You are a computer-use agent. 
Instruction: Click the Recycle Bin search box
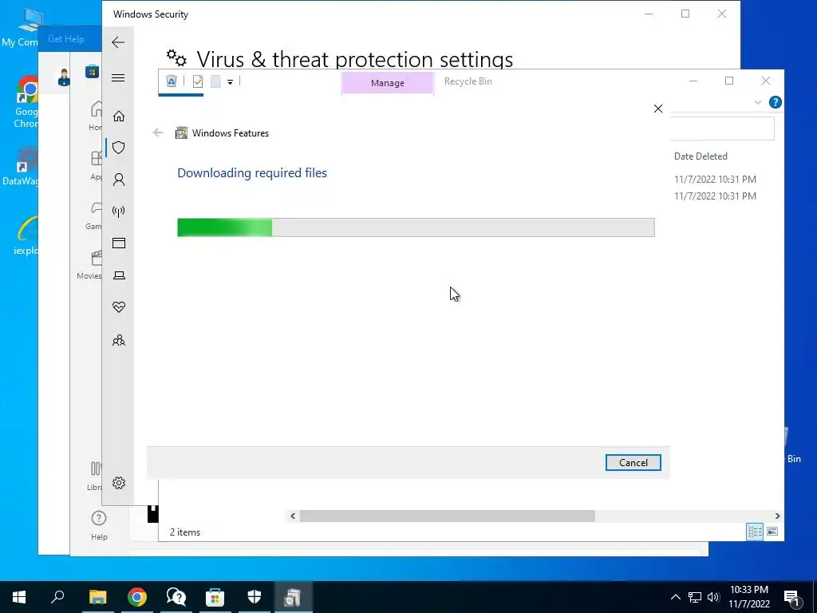coord(722,129)
